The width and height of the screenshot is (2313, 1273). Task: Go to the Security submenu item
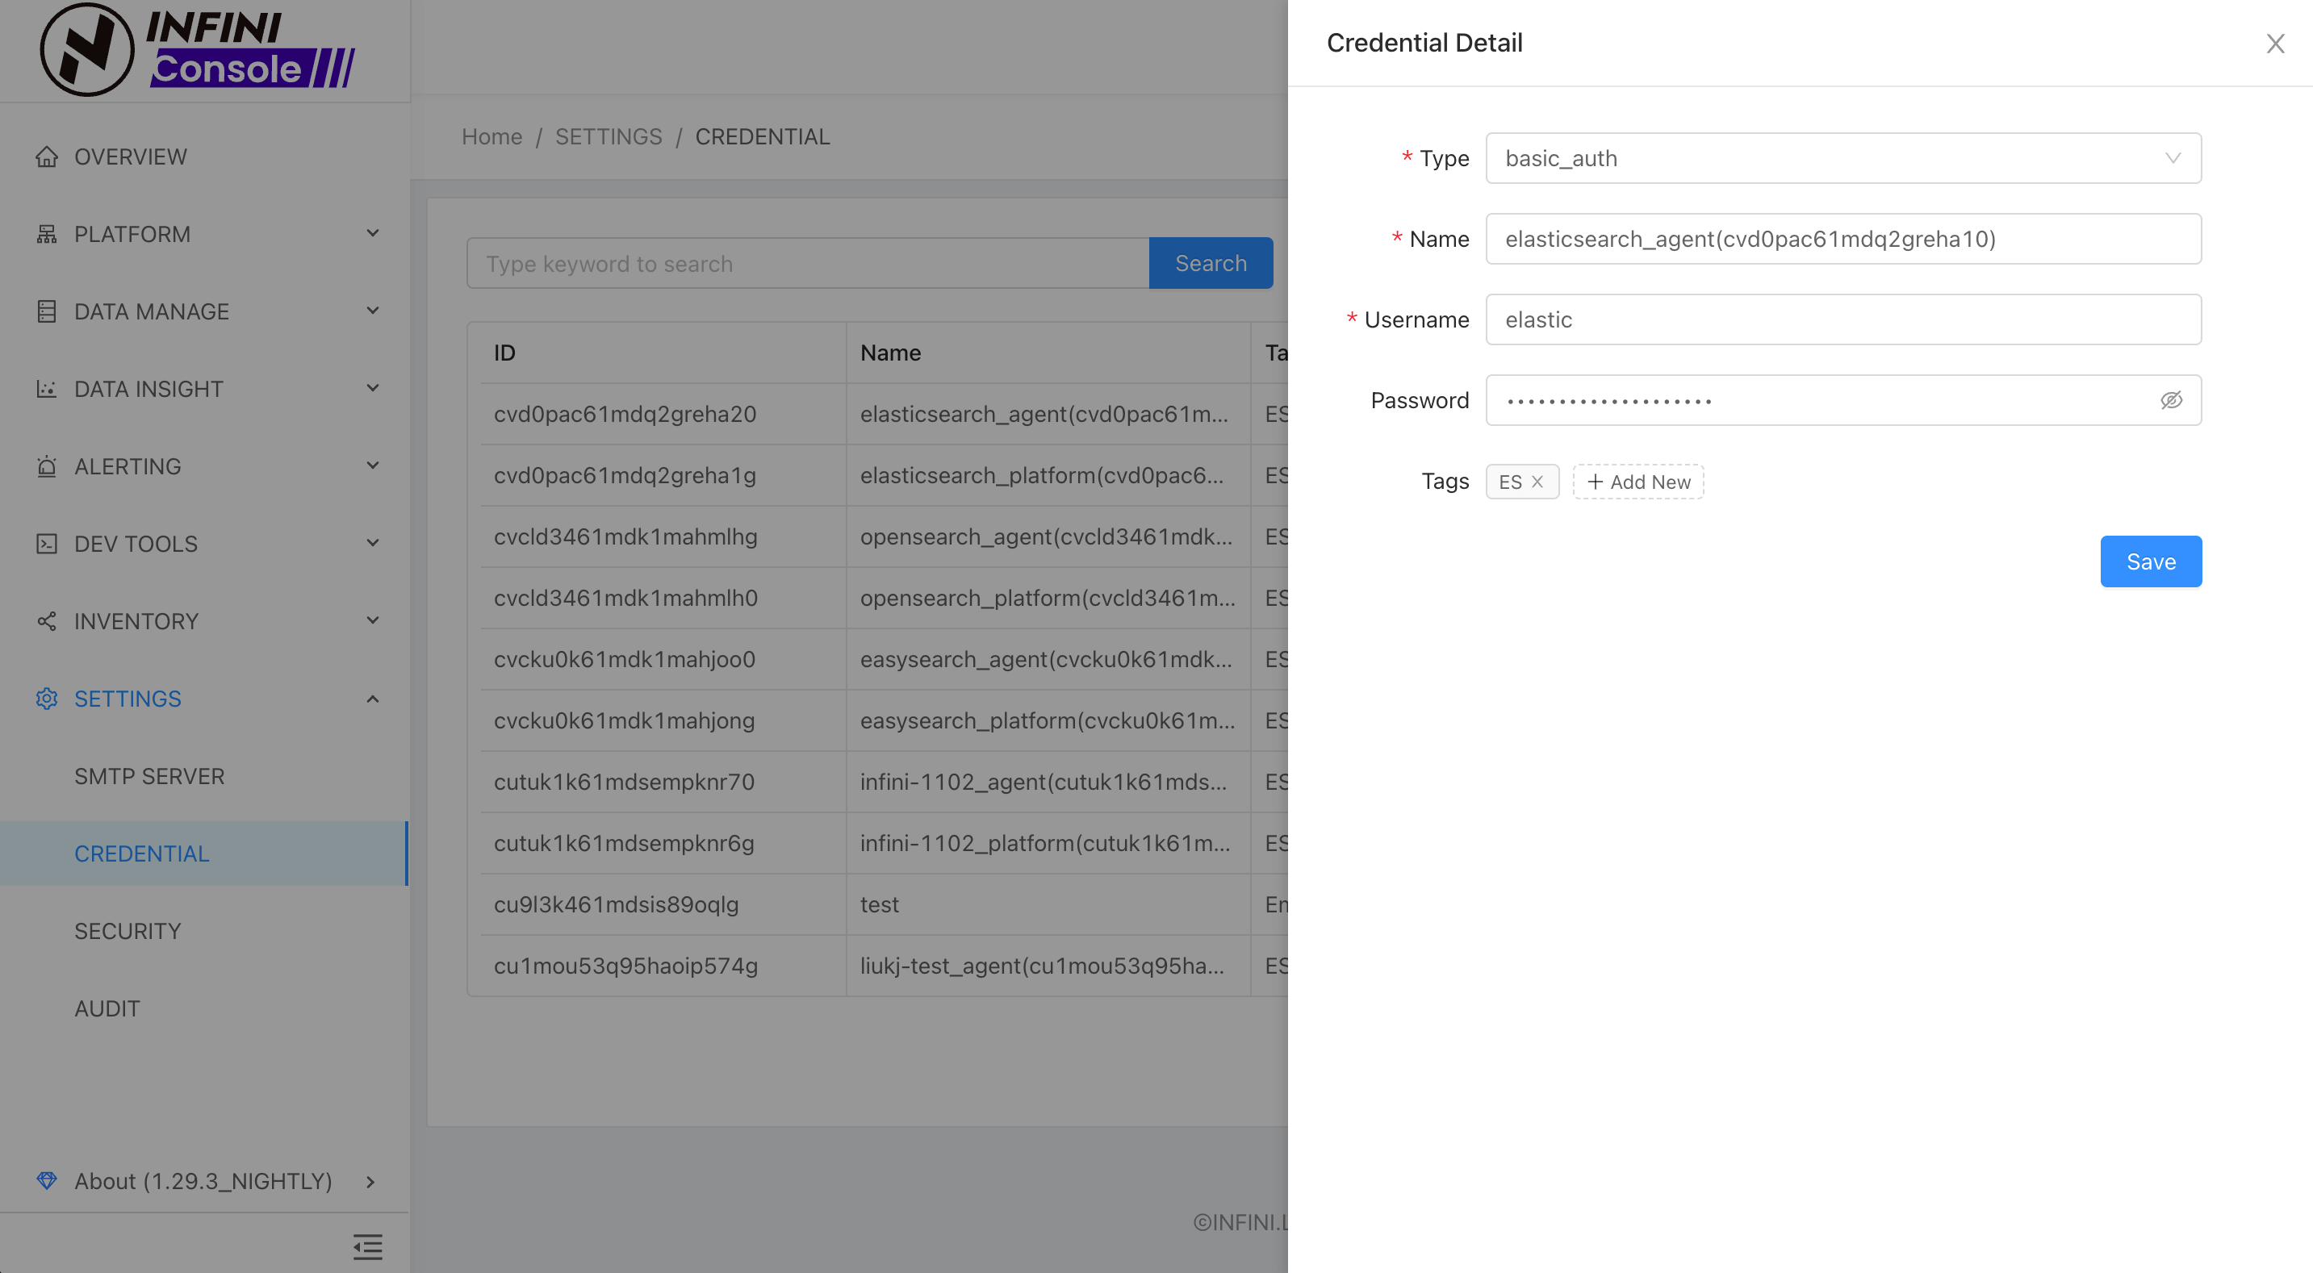pyautogui.click(x=128, y=931)
